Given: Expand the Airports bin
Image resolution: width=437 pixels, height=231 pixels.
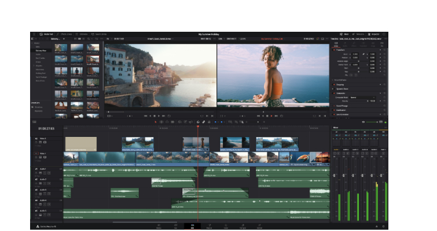Looking at the screenshot, I should tap(34, 66).
